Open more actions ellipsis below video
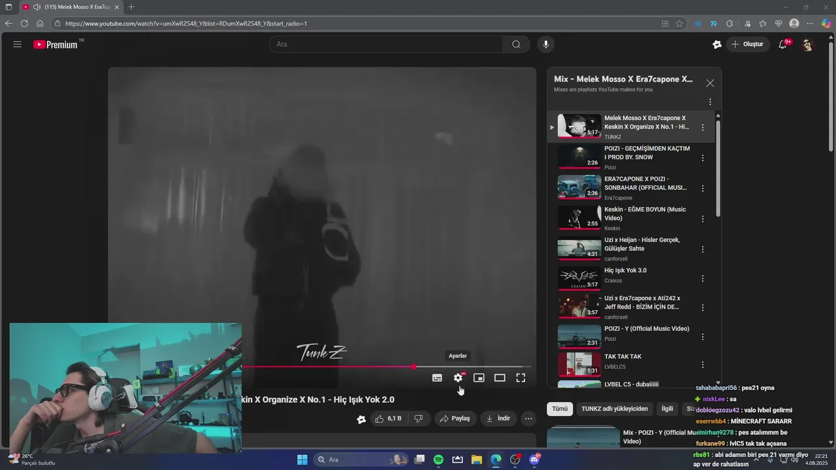This screenshot has height=470, width=836. (529, 418)
